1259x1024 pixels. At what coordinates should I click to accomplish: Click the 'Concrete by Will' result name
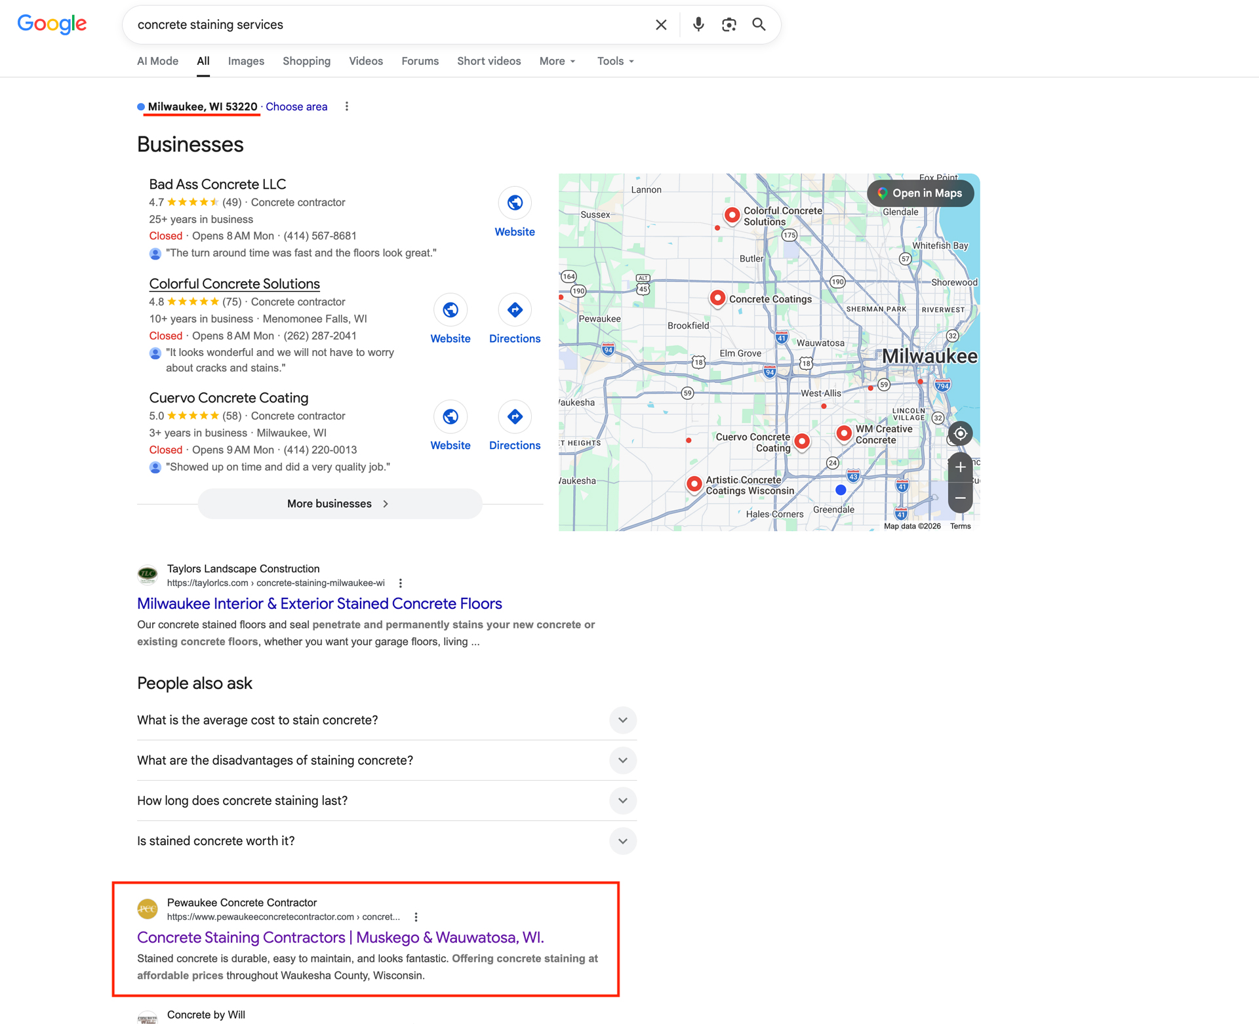(206, 1015)
